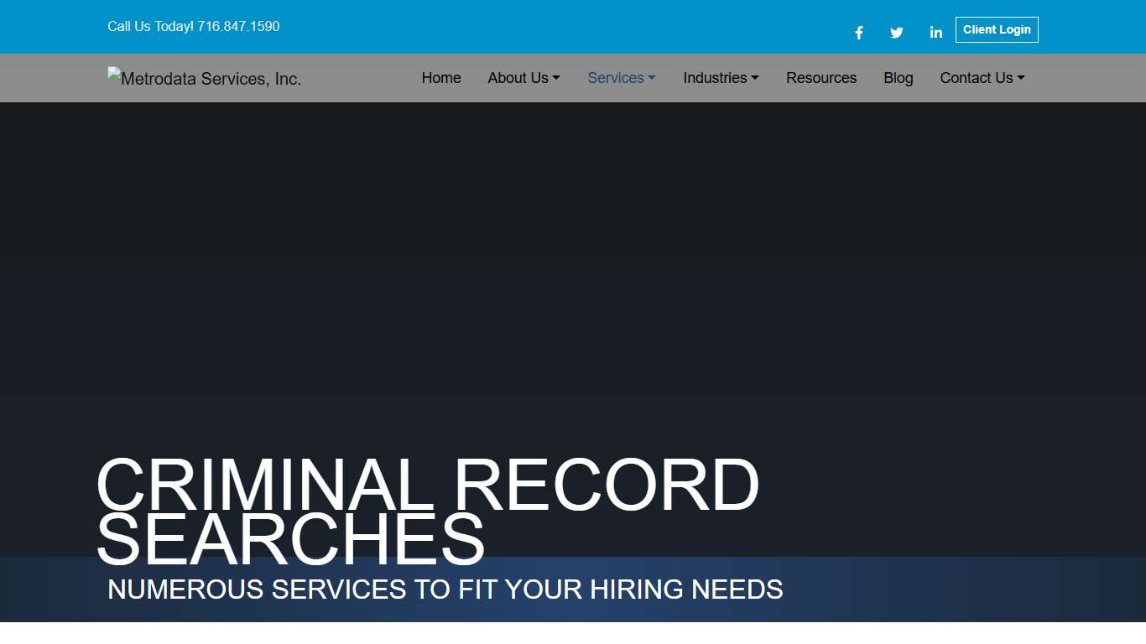
Task: Open the Industries dropdown menu
Action: (x=716, y=77)
